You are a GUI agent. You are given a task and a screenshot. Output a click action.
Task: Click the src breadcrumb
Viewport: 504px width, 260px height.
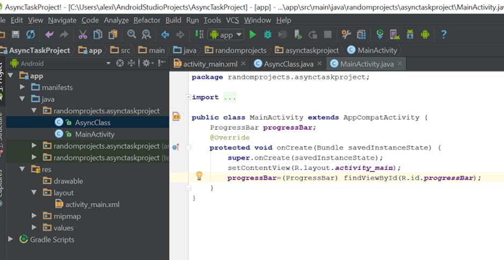pos(120,50)
